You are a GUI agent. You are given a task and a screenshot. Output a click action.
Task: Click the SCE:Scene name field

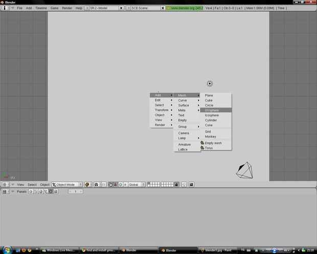point(146,8)
